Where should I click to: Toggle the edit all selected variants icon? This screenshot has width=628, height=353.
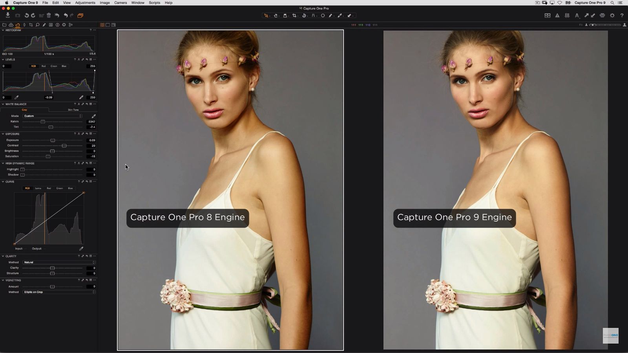tap(548, 16)
